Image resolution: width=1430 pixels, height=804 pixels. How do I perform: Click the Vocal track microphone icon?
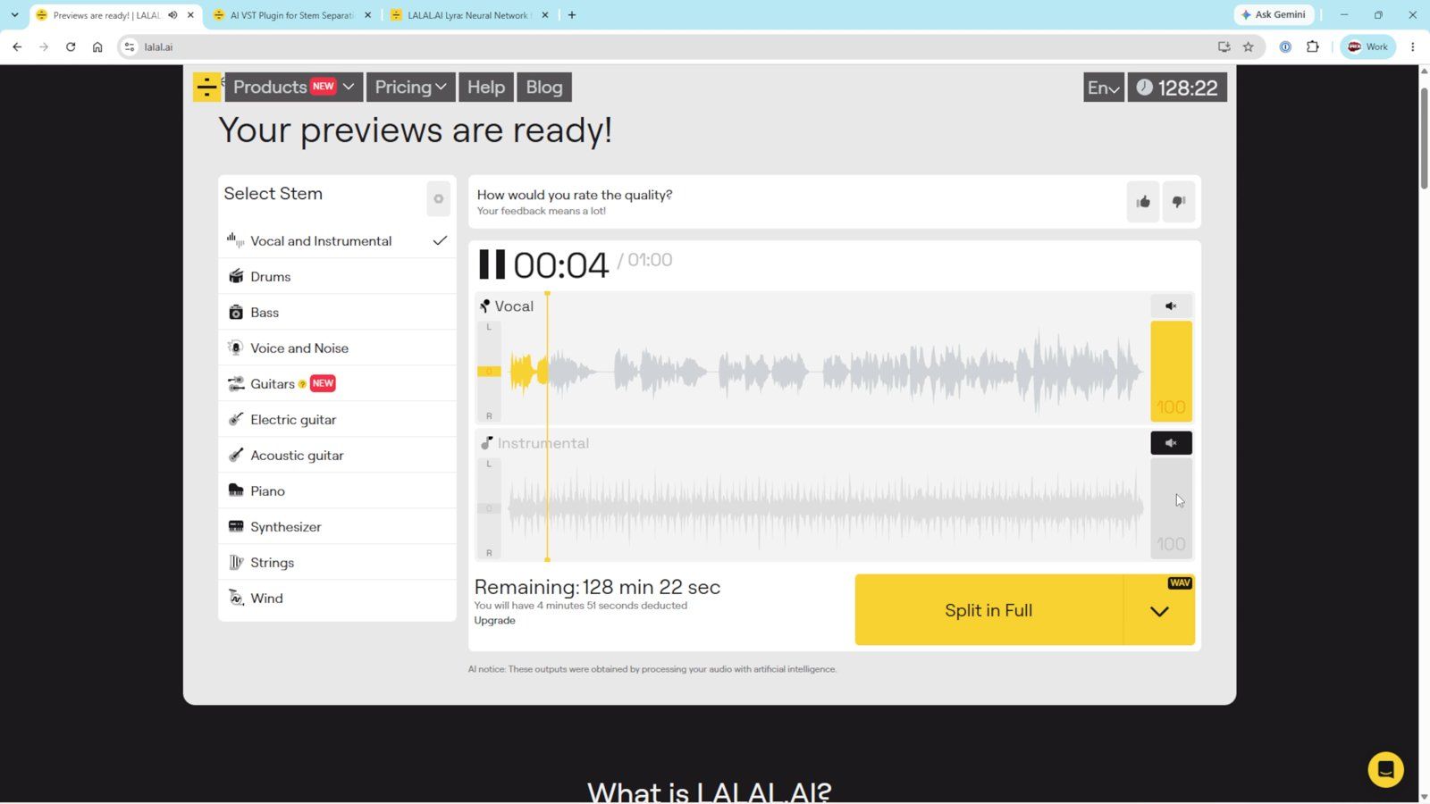(485, 306)
